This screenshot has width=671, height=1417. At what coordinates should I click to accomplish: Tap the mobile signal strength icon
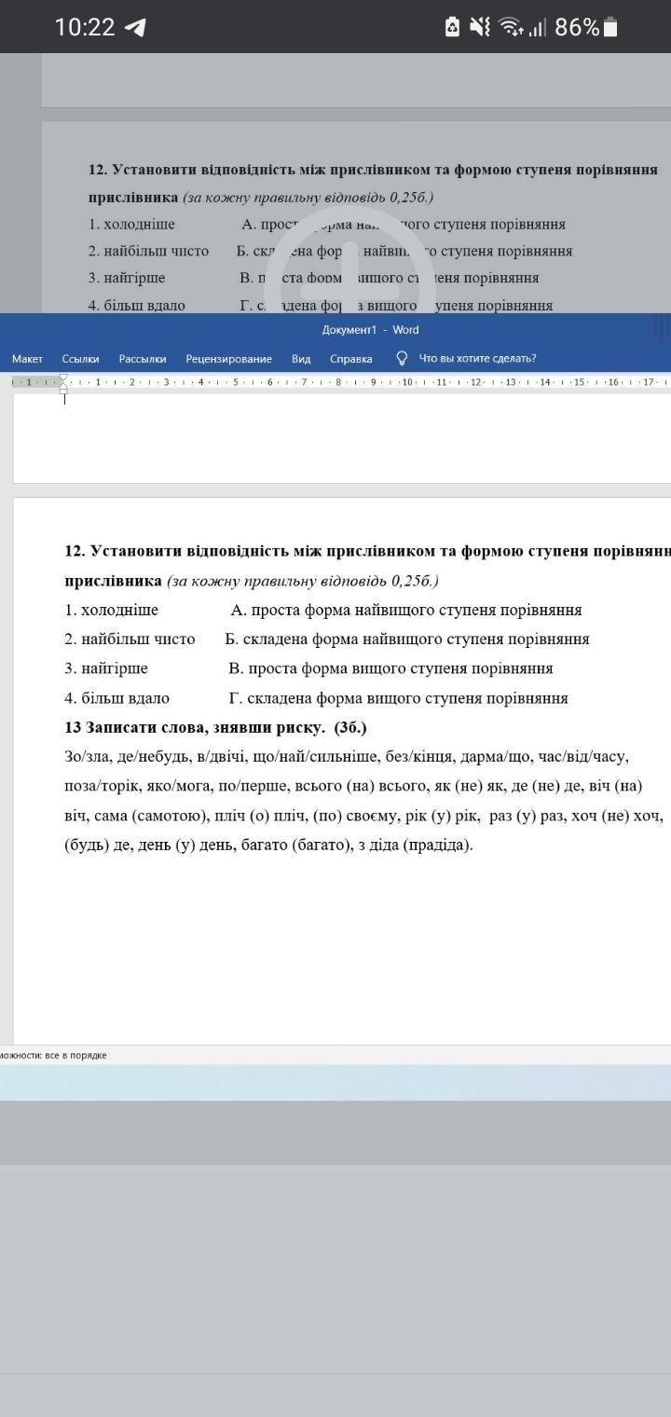click(537, 27)
